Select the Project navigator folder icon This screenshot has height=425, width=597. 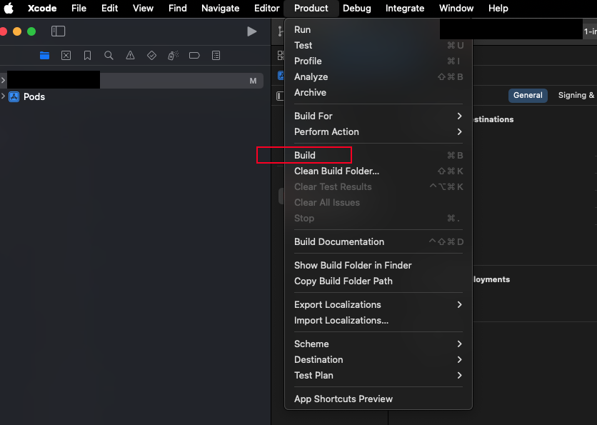[44, 56]
